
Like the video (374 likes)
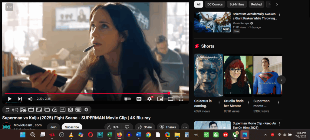113,127
